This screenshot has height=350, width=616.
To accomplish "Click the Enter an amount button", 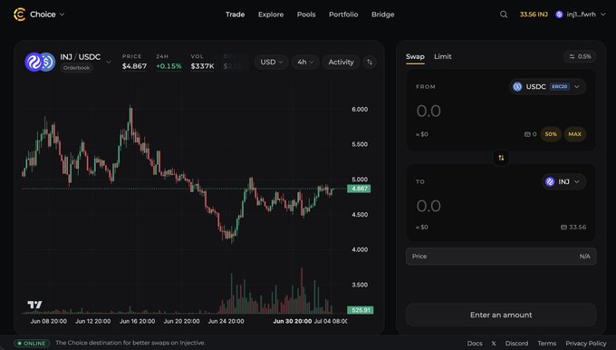I will coord(501,315).
